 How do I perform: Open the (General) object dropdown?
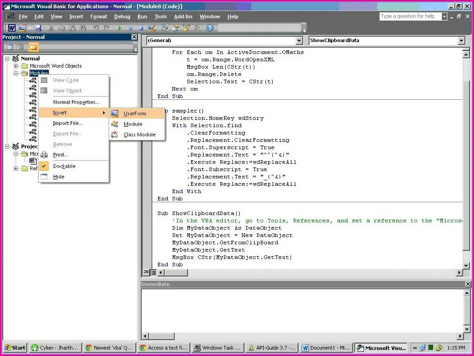tap(299, 40)
